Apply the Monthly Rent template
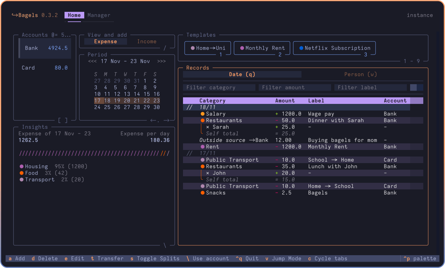The width and height of the screenshot is (445, 268). [x=262, y=48]
